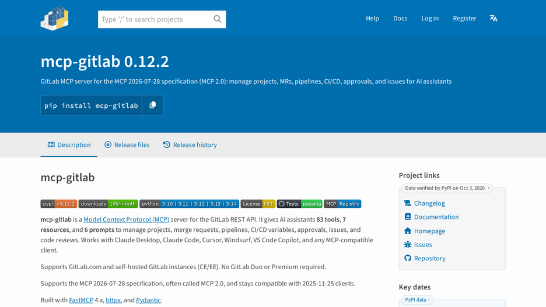Screen dimensions: 546x307
Task: Click the 'pip install mcp-gitlab' command text
Action: (91, 105)
